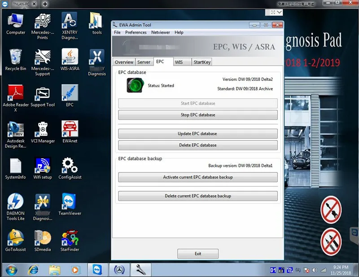Open the ConfigAssist gears icon
This screenshot has height=277, width=359.
[x=70, y=168]
